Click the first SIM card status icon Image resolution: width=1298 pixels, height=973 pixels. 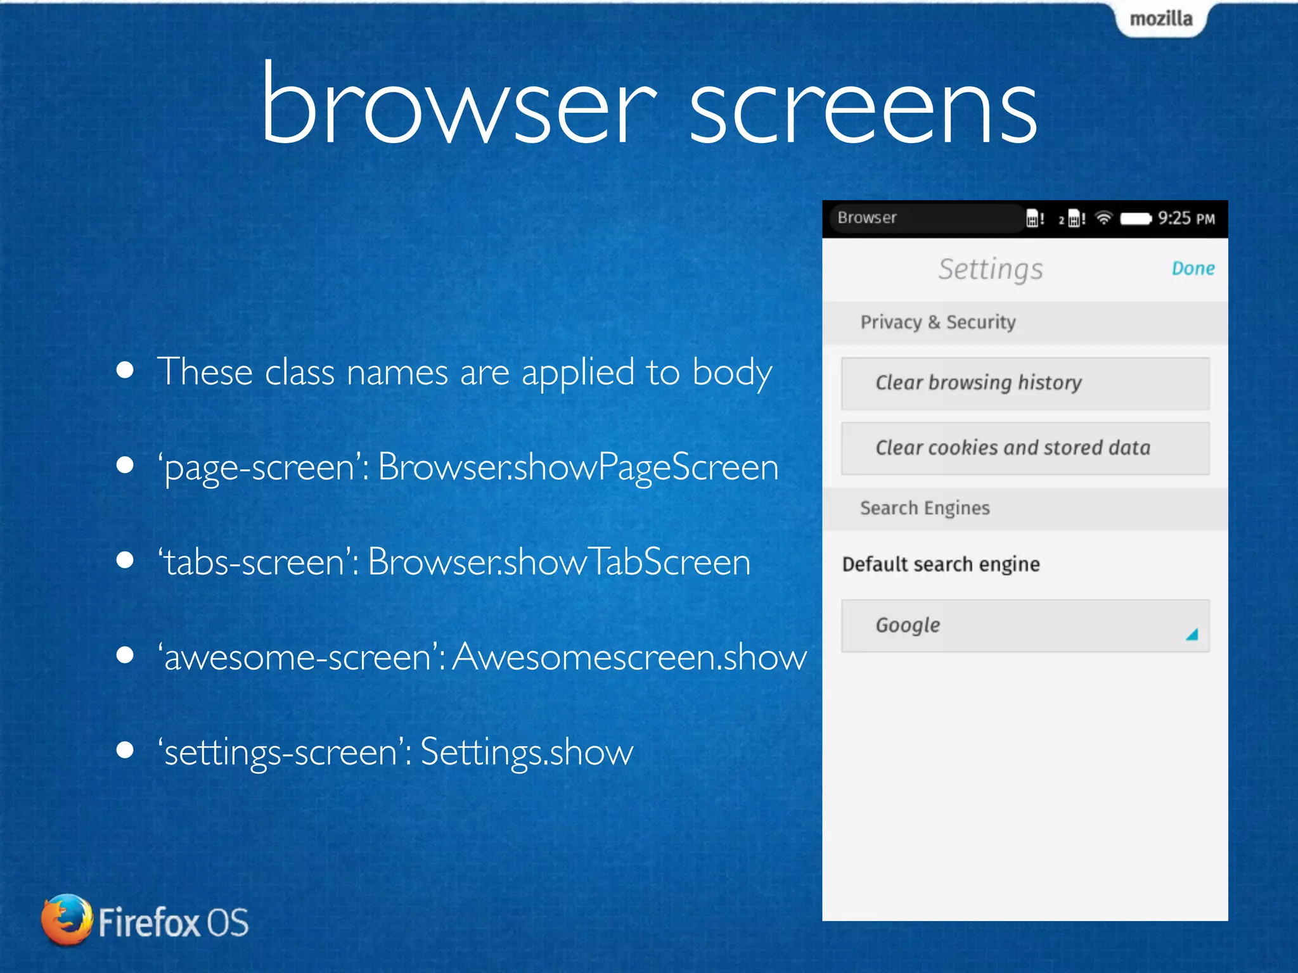pyautogui.click(x=1034, y=219)
